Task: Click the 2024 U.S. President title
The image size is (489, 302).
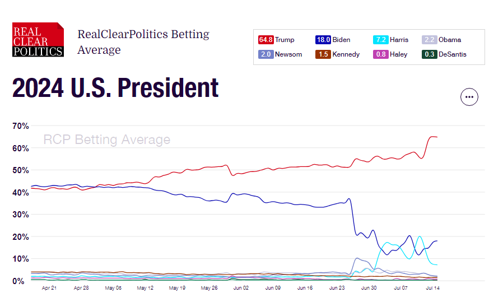Action: [x=115, y=87]
